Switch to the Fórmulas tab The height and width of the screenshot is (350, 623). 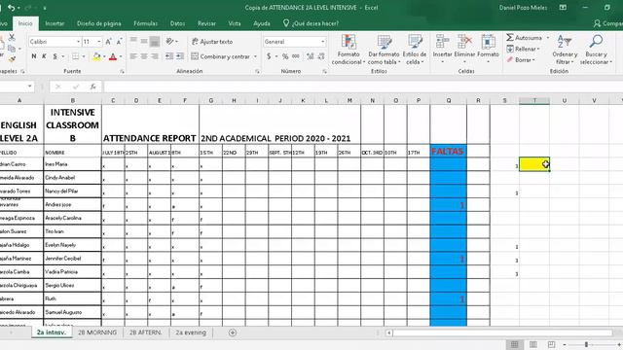pos(146,23)
